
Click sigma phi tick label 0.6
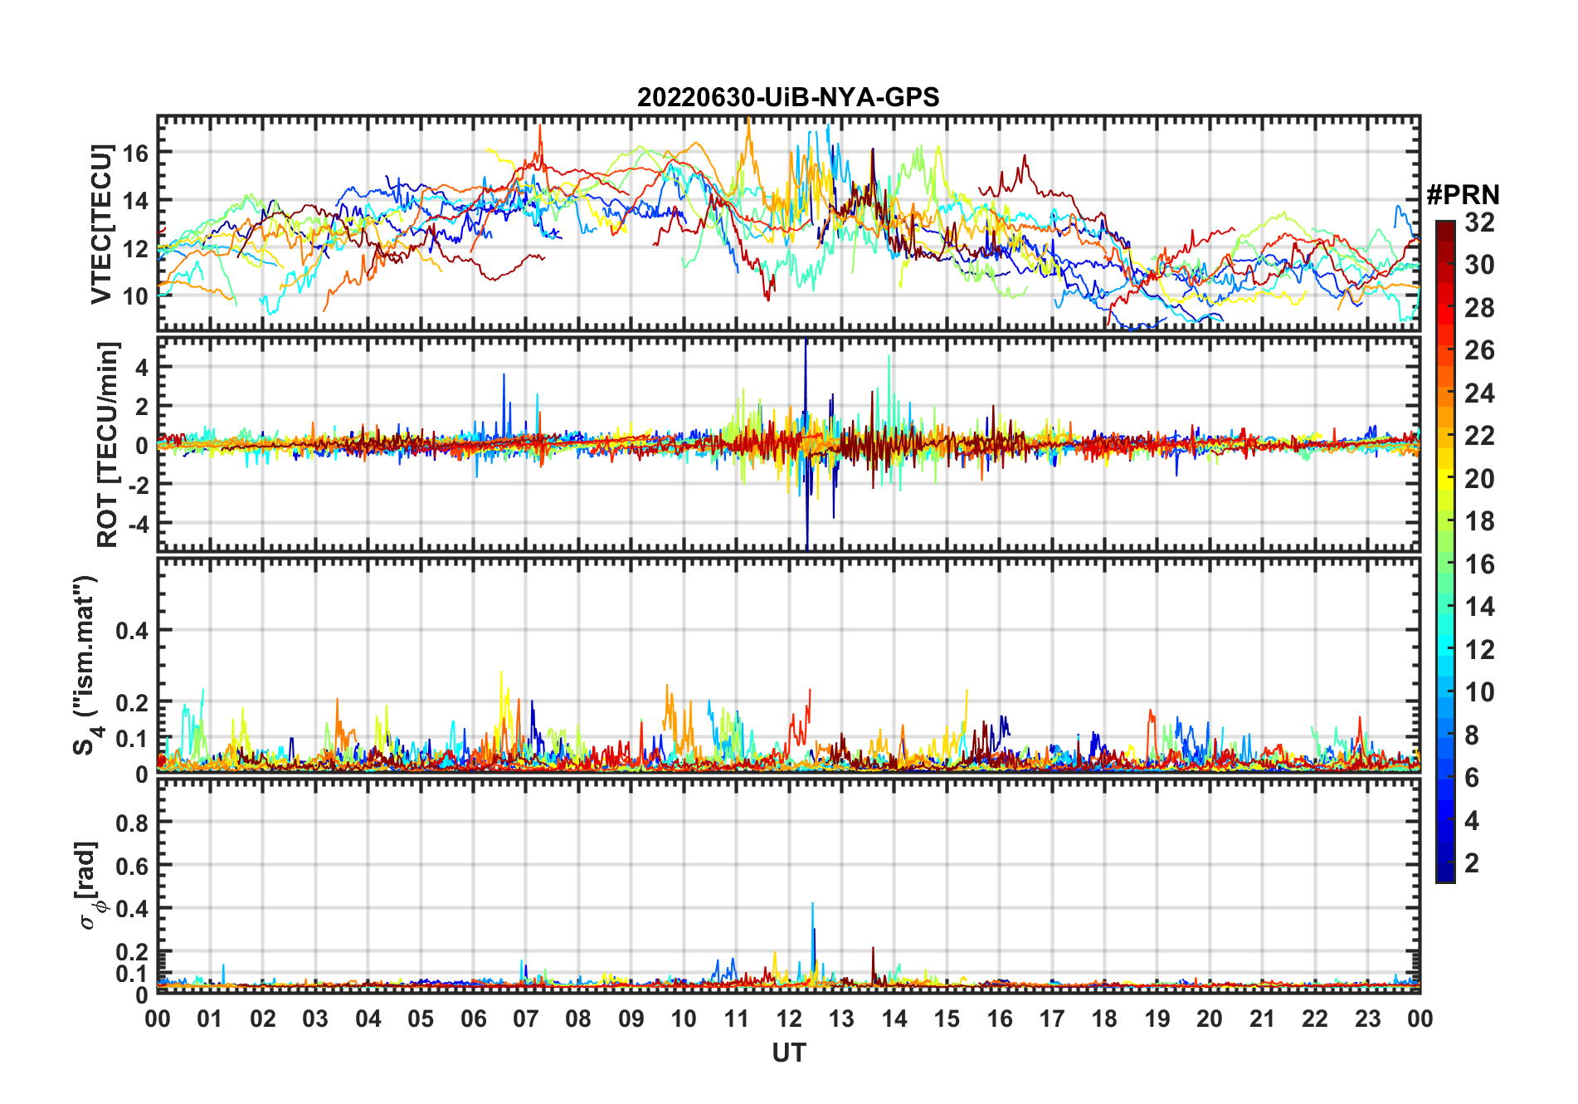coord(132,866)
